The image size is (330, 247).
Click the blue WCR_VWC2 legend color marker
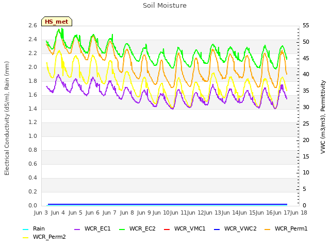click(x=217, y=229)
